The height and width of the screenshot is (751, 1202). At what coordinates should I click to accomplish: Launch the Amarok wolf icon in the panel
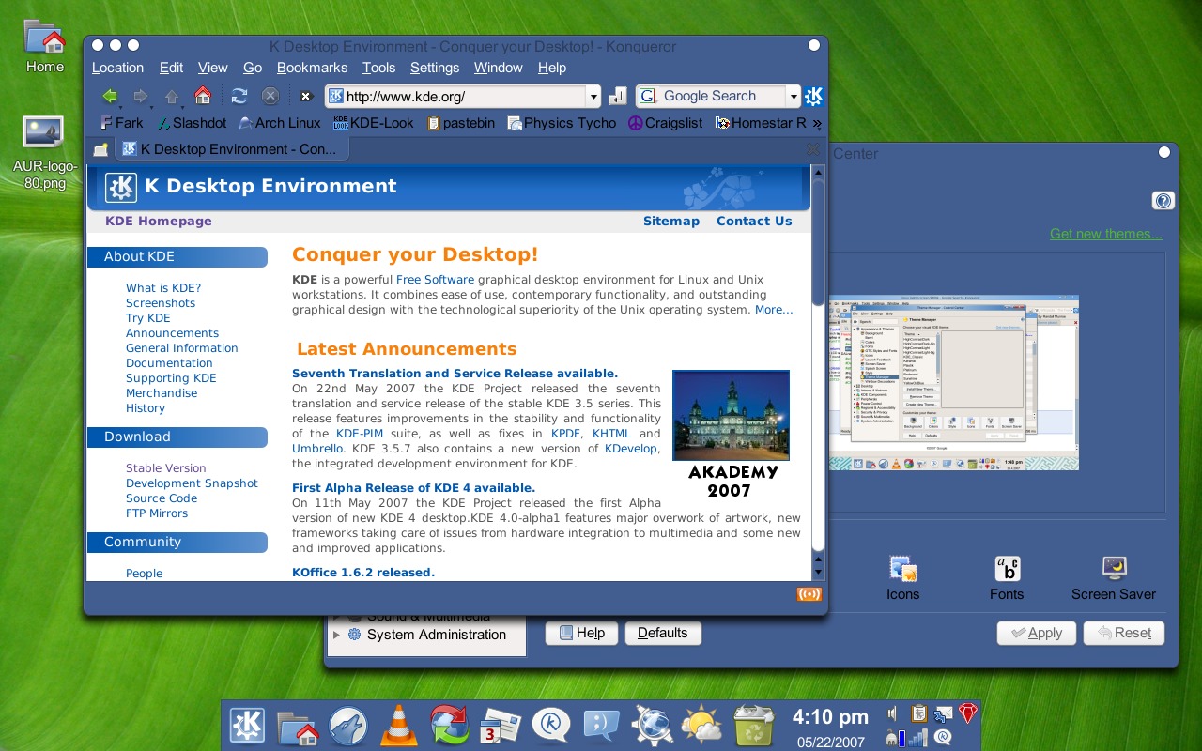[348, 727]
